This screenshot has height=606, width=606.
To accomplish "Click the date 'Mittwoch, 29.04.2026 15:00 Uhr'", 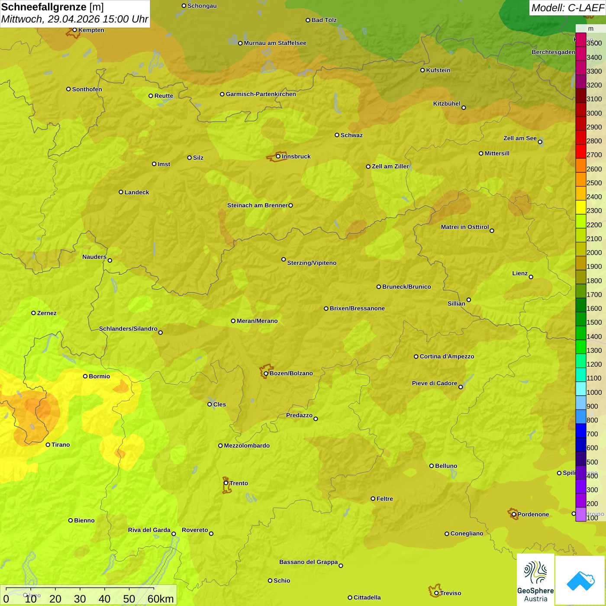I will tap(75, 19).
